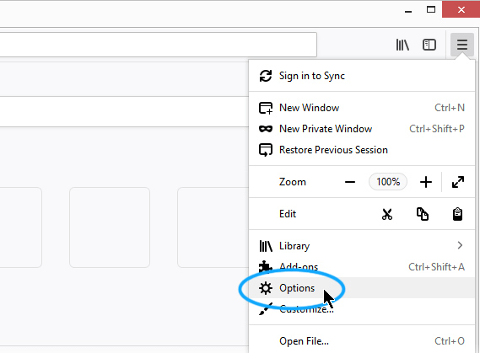
Task: Open a New Window
Action: point(362,108)
